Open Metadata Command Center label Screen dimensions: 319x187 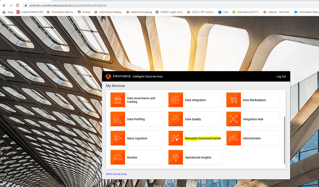[203, 138]
